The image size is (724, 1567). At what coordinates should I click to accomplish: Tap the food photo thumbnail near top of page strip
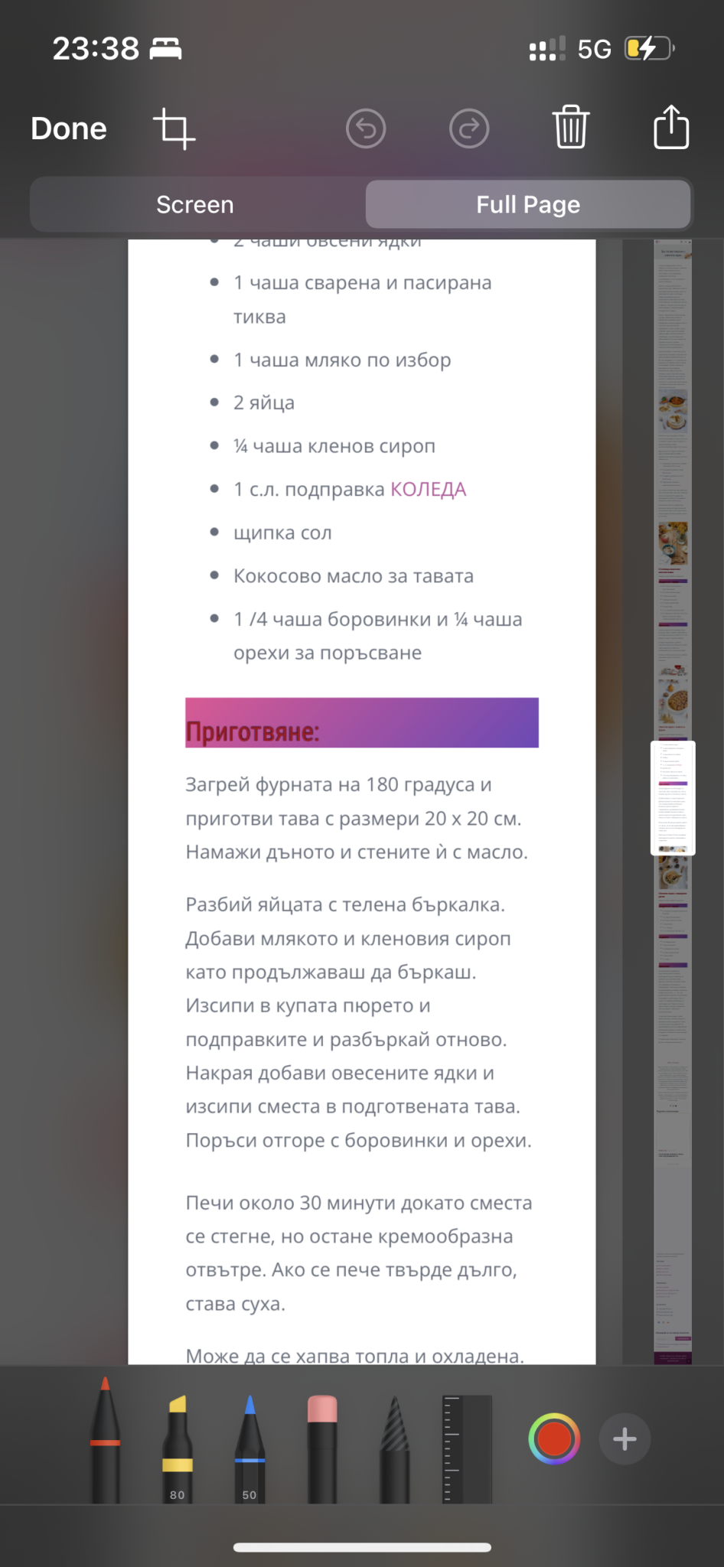[673, 412]
